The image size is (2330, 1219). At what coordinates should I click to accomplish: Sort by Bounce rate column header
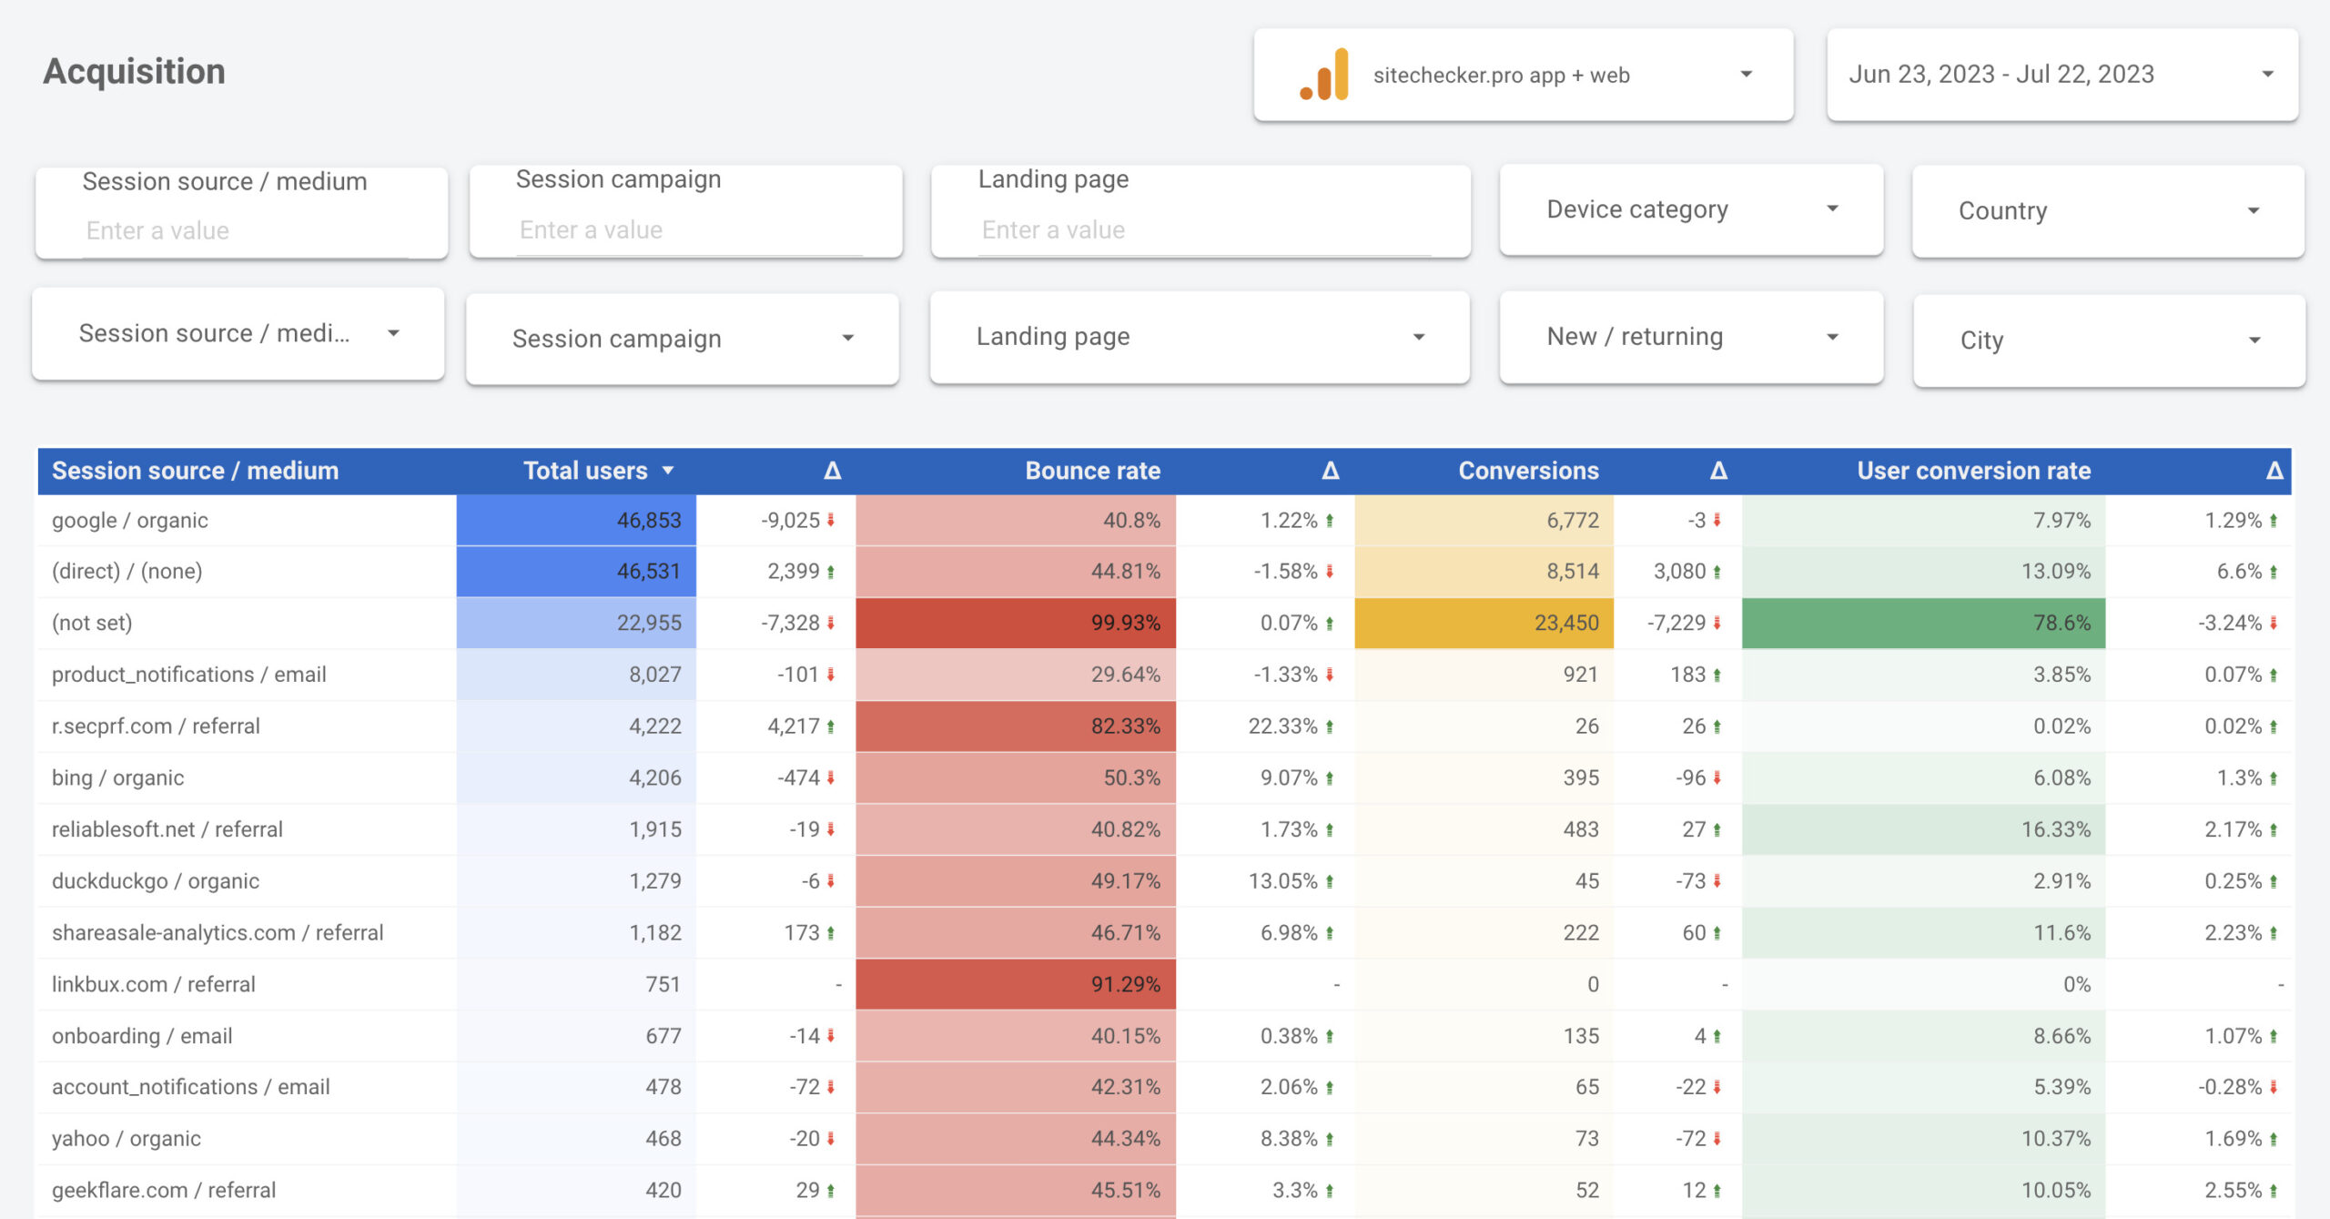click(1092, 471)
